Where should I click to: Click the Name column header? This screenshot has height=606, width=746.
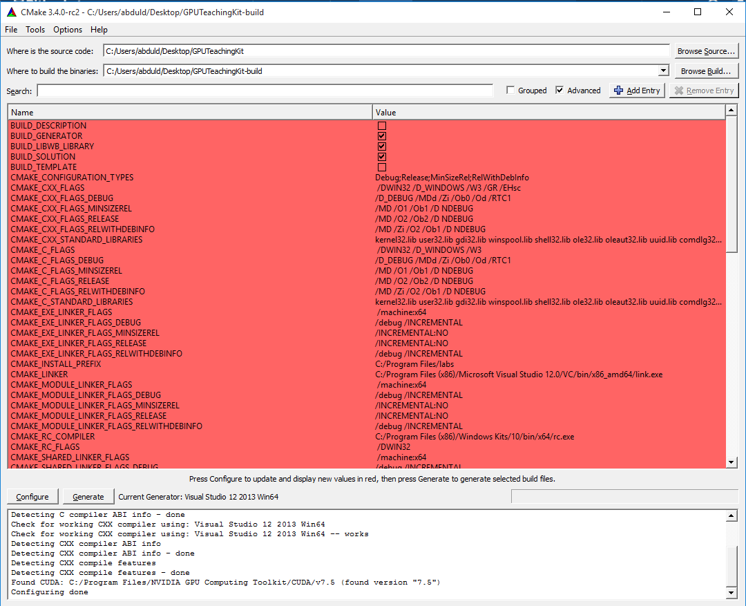click(190, 113)
